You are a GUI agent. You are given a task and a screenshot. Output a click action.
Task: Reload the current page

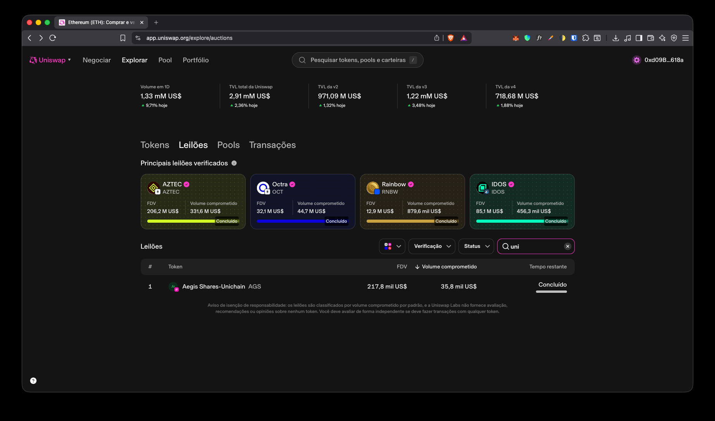[53, 38]
